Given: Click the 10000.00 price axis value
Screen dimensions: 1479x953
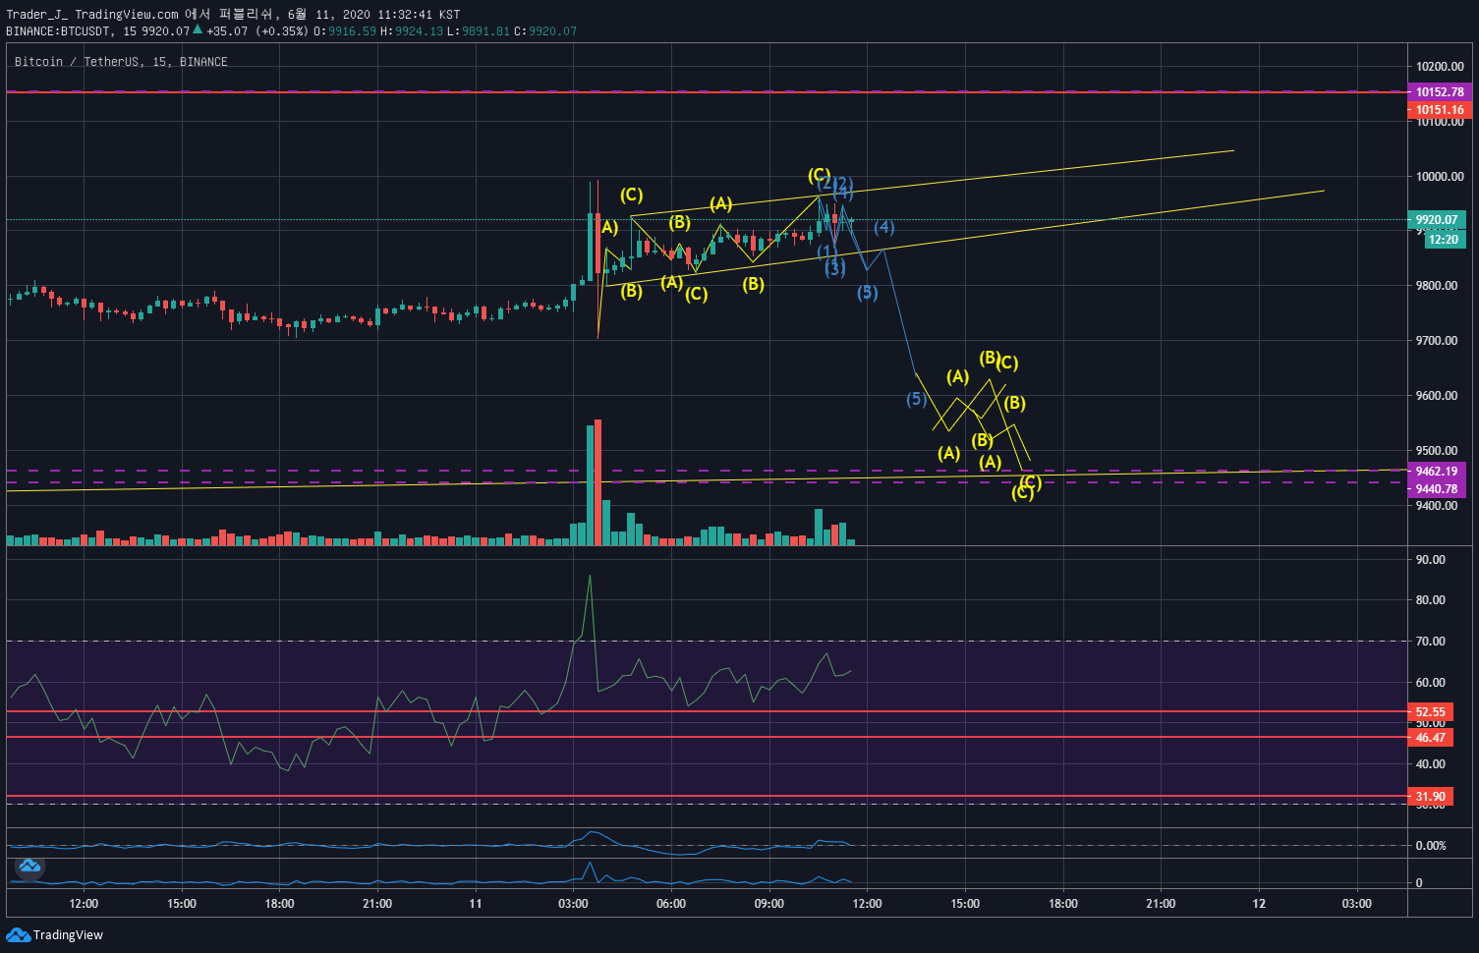Looking at the screenshot, I should tap(1440, 177).
